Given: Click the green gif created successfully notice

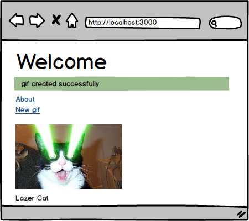Looking at the screenshot, I should pyautogui.click(x=122, y=83).
